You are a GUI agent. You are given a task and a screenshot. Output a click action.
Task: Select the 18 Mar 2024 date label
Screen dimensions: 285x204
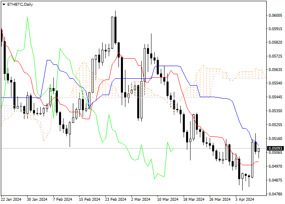tap(194, 199)
